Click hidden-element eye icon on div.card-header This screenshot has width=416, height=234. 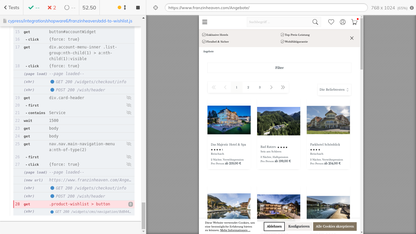129,98
